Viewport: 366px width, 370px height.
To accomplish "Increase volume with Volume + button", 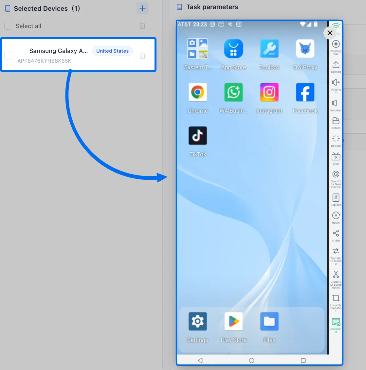I will coord(336,86).
